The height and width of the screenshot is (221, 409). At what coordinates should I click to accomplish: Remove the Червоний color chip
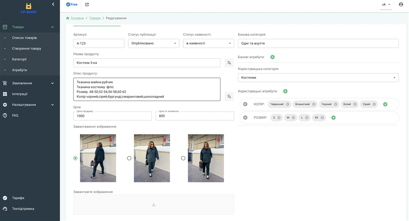[288, 105]
